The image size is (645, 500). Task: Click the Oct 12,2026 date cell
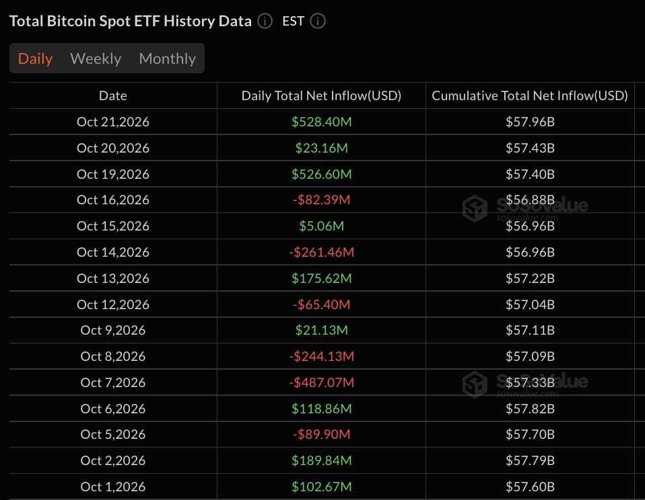tap(113, 304)
